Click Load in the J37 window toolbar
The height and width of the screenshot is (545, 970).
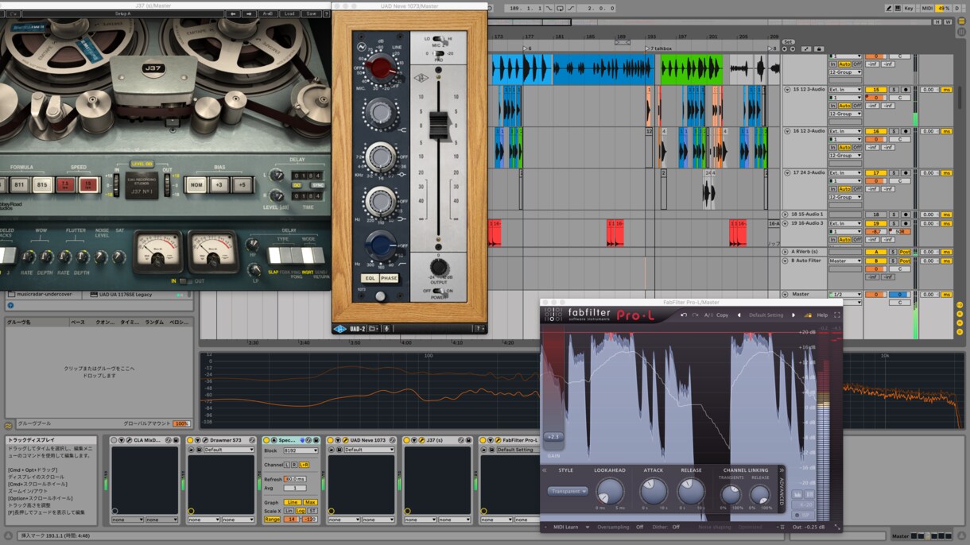tap(290, 14)
